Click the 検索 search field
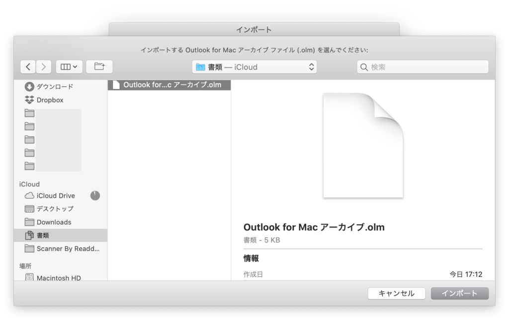Image resolution: width=509 pixels, height=322 pixels. coord(423,67)
